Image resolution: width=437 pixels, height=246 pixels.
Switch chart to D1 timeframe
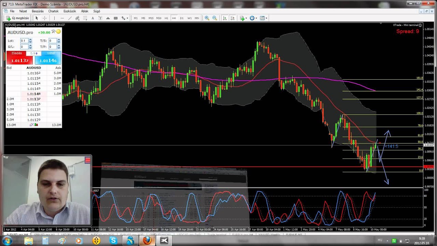(182, 18)
